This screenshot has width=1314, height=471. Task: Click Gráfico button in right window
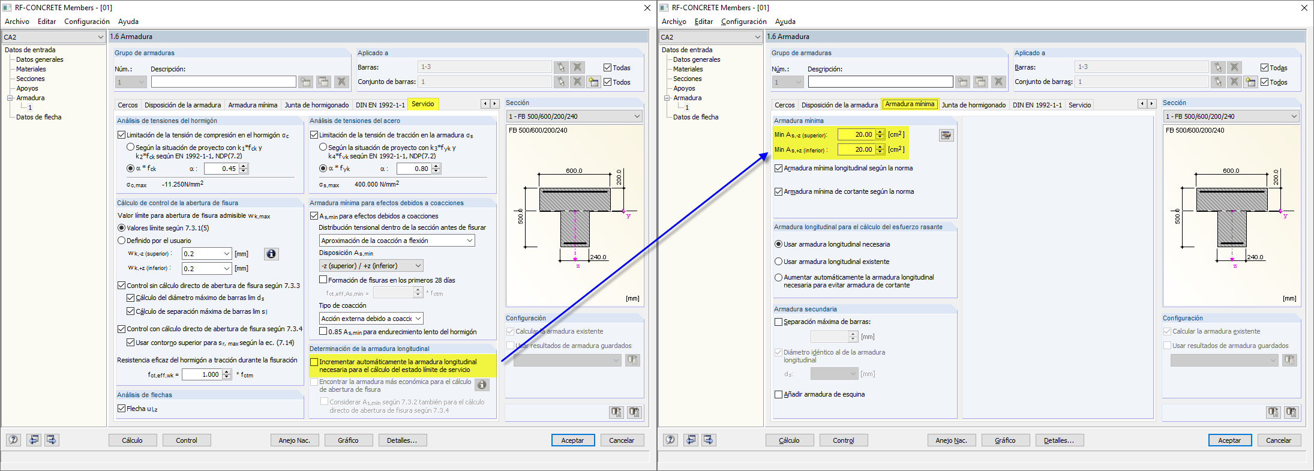pos(1005,440)
